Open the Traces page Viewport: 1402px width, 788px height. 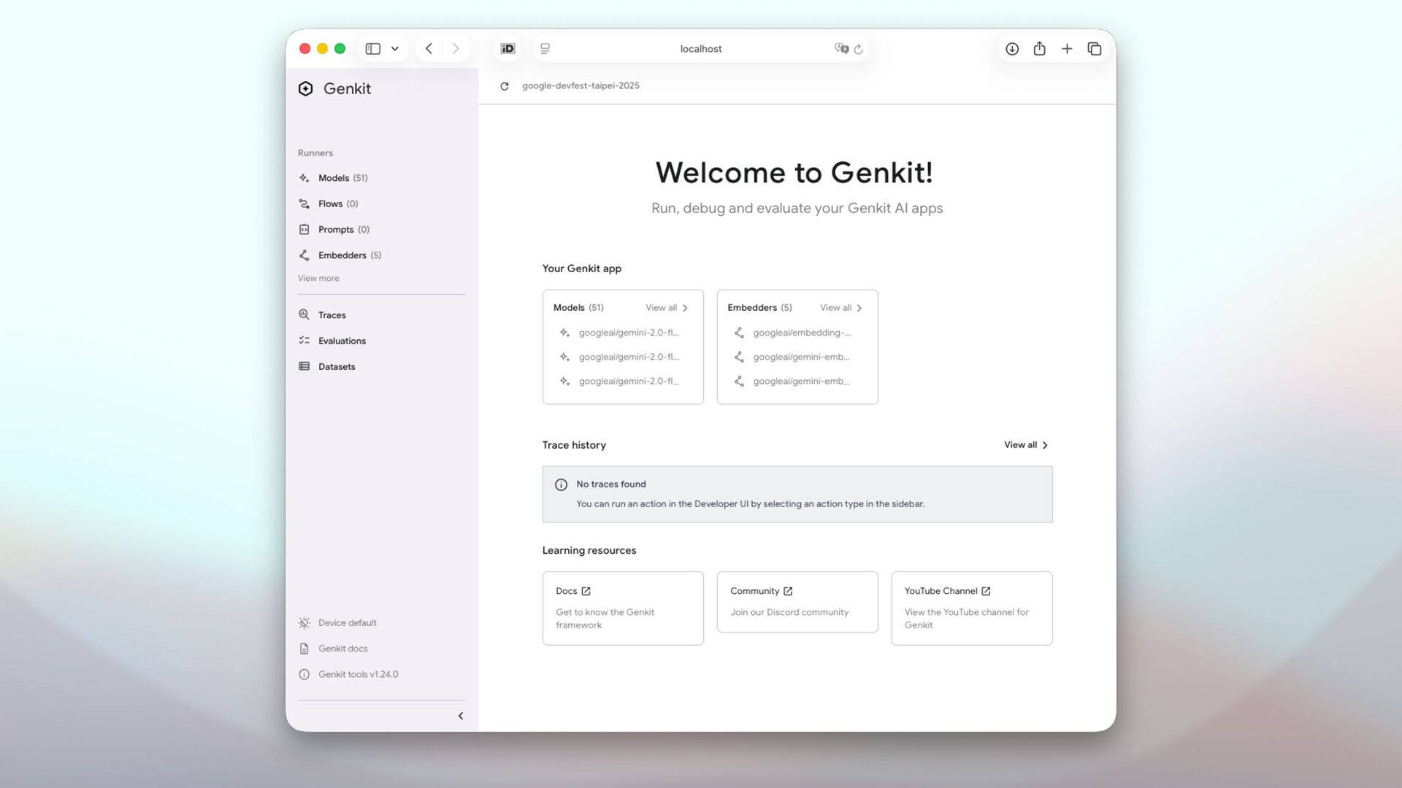click(x=332, y=315)
